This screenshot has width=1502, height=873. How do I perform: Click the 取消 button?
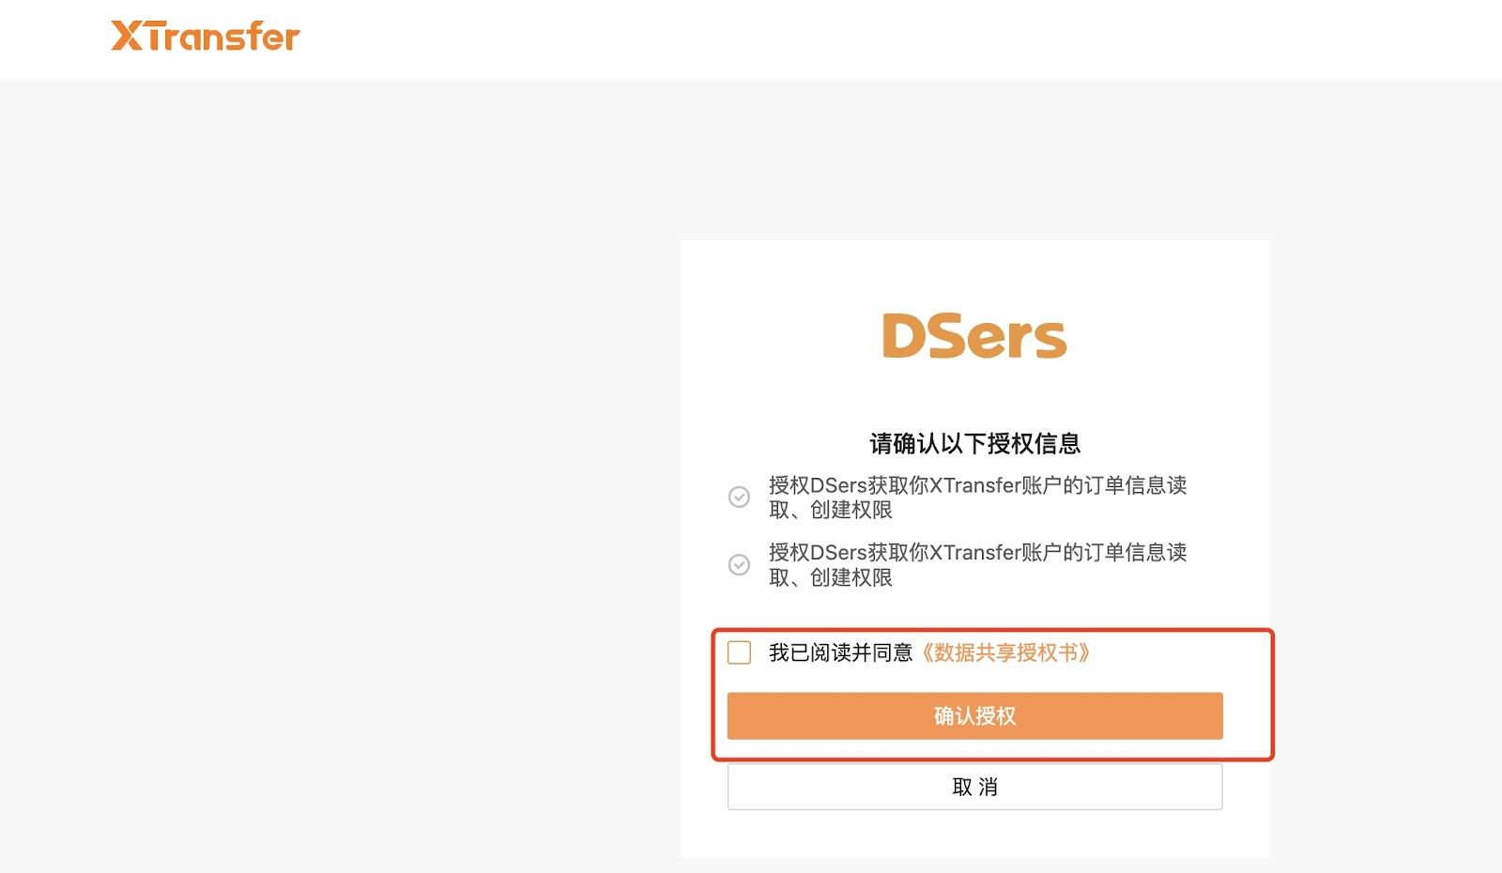[x=974, y=787]
